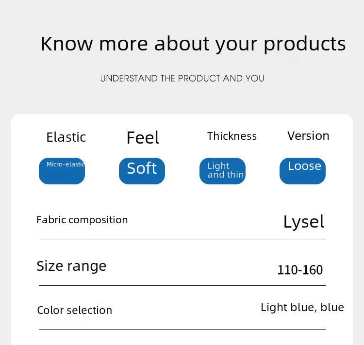Click the Fabric composition label
Screen dimensions: 364x345
pyautogui.click(x=82, y=220)
